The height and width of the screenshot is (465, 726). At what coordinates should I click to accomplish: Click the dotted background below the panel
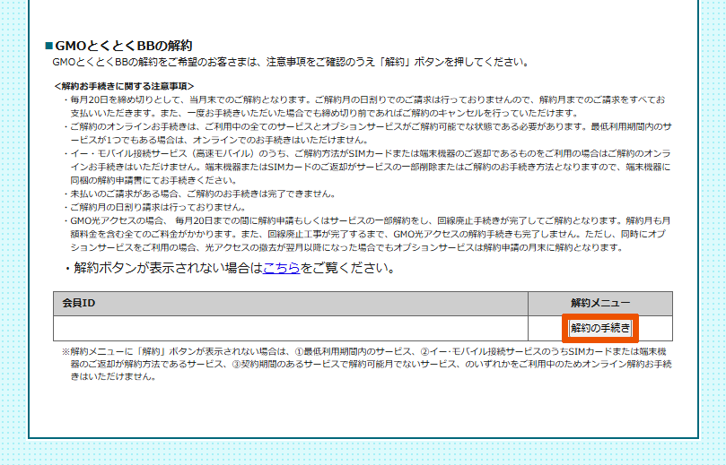(359, 452)
